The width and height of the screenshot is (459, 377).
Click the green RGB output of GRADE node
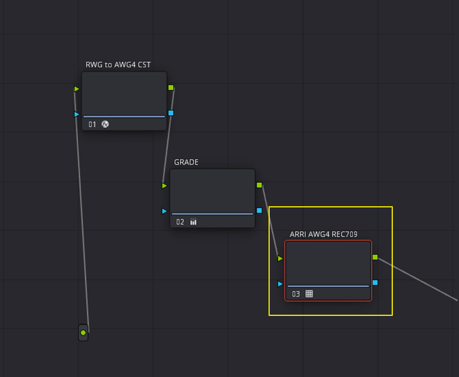click(259, 185)
